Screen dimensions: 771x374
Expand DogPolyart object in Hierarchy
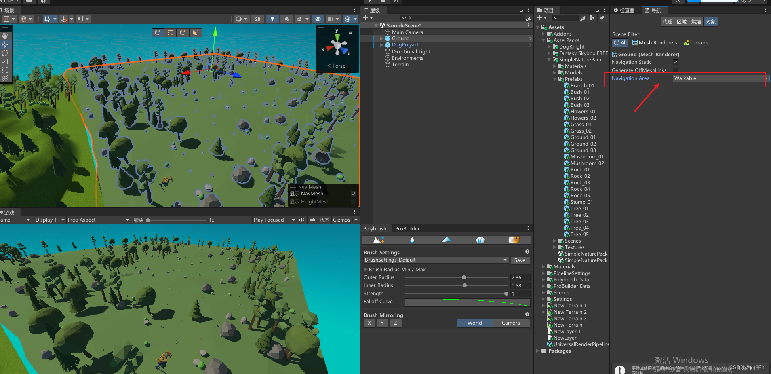tap(382, 45)
